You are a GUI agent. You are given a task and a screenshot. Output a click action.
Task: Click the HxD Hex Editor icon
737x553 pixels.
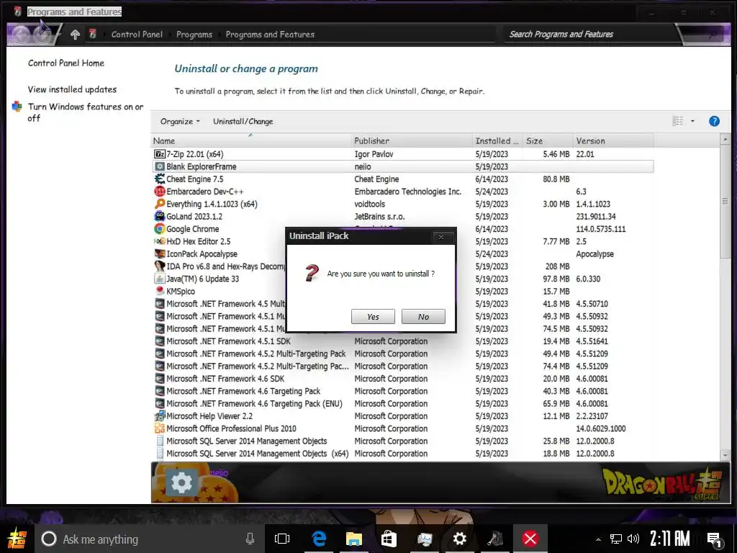[x=160, y=241]
